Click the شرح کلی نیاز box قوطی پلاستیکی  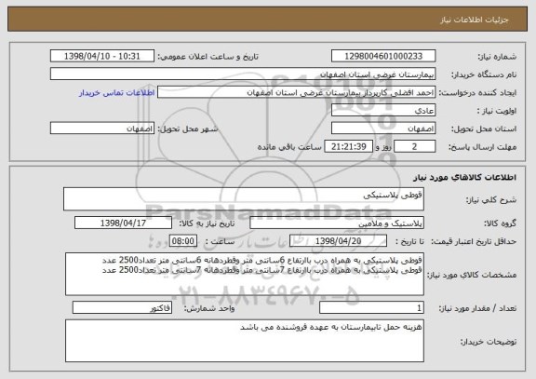[x=244, y=199]
